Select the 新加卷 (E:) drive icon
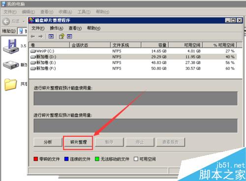 [33, 62]
